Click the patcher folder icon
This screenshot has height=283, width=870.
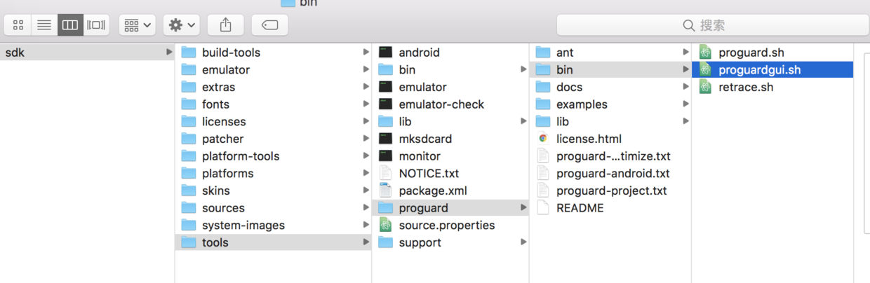coord(188,139)
